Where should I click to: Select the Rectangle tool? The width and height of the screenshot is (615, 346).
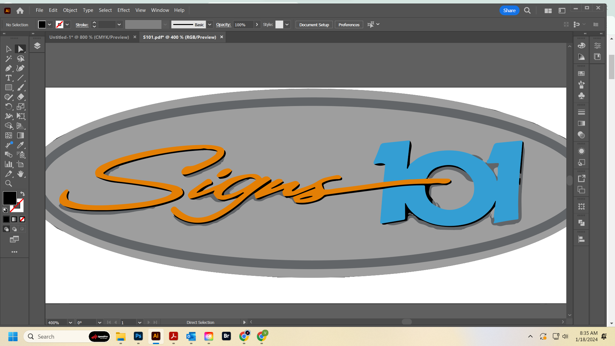[9, 87]
